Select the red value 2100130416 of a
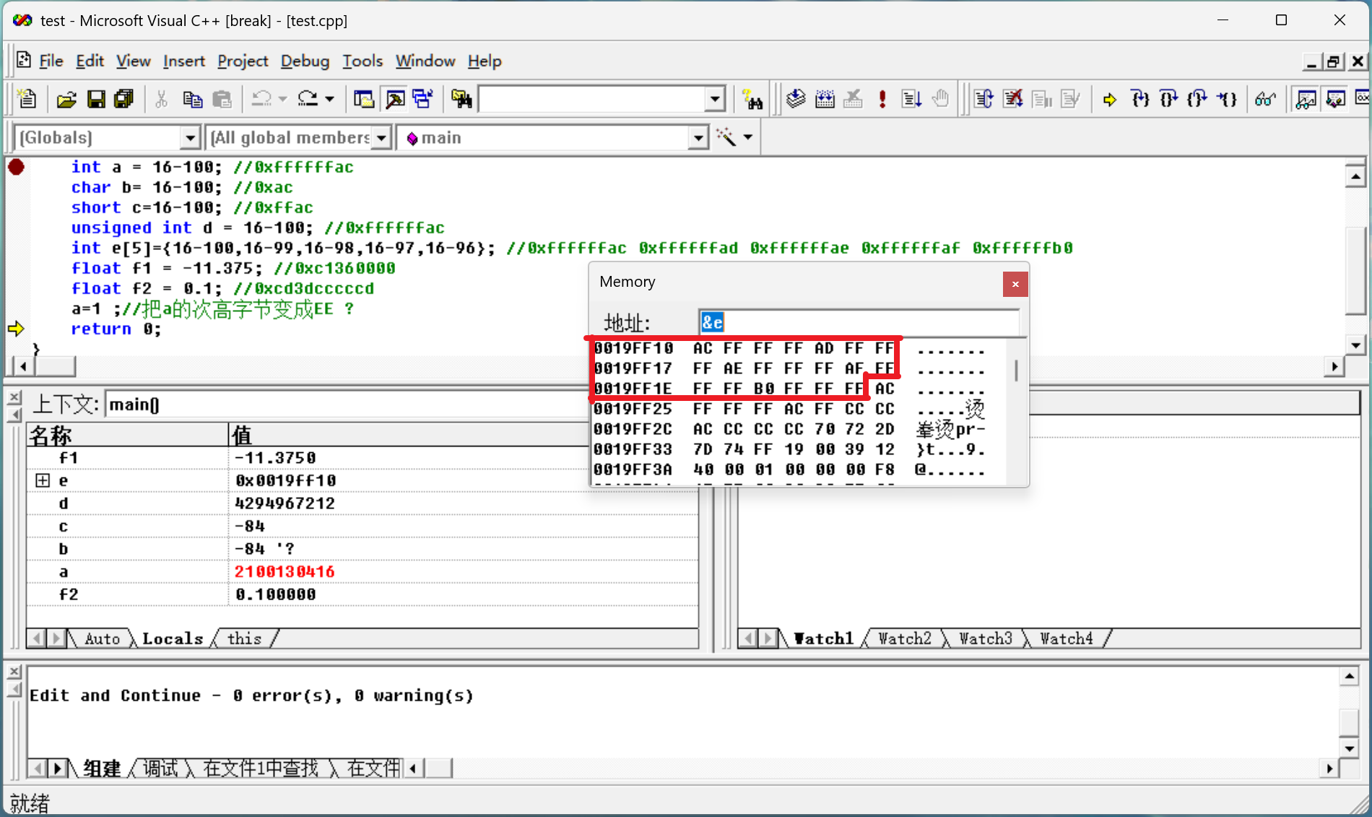This screenshot has width=1372, height=817. 285,571
